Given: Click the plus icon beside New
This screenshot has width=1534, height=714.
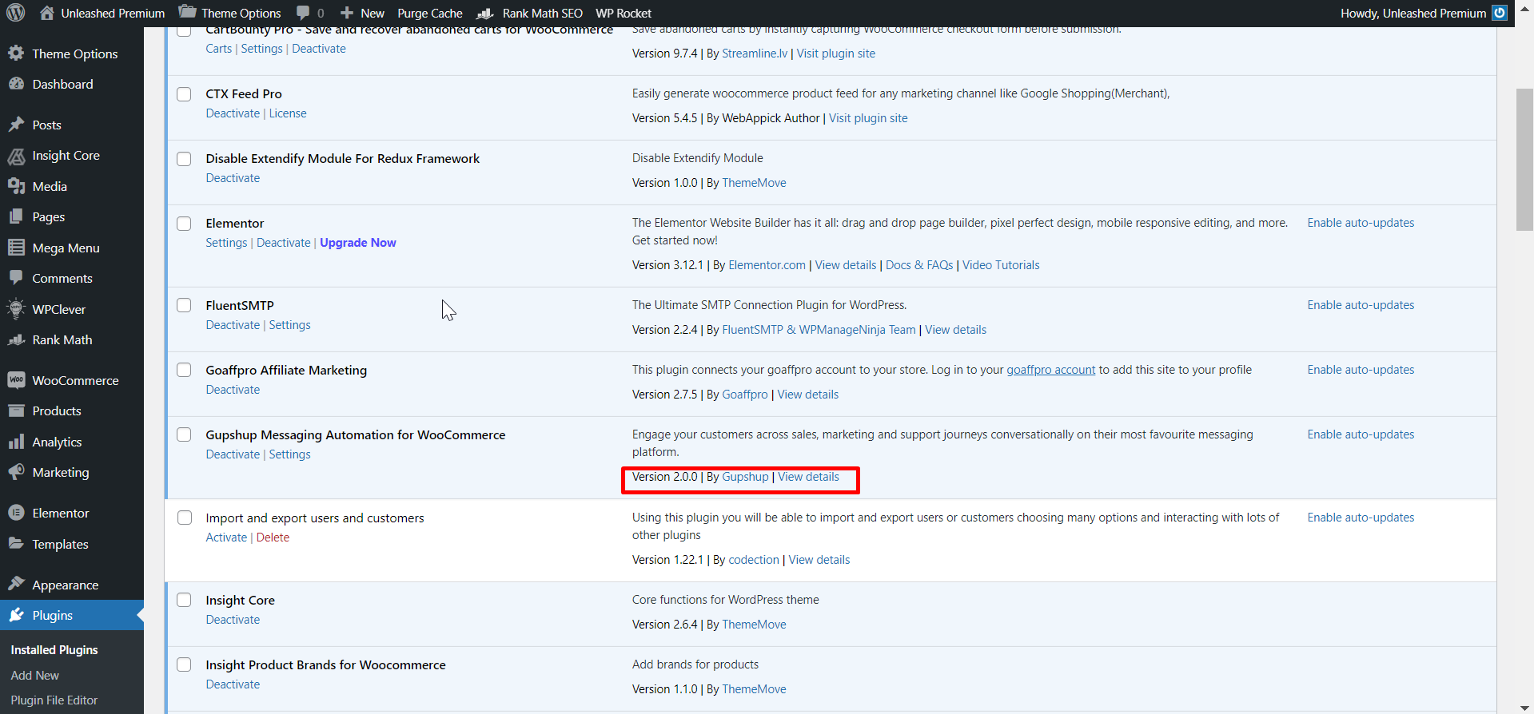Looking at the screenshot, I should click(347, 13).
